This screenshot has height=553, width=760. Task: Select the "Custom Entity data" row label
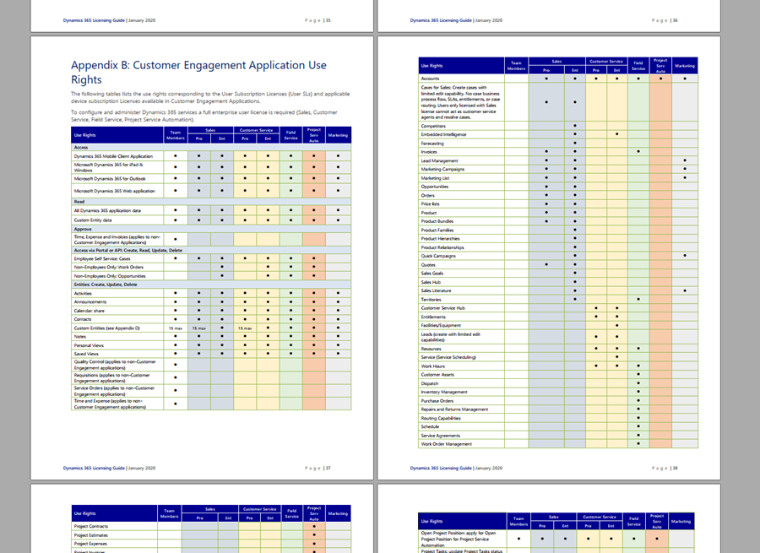pos(93,220)
